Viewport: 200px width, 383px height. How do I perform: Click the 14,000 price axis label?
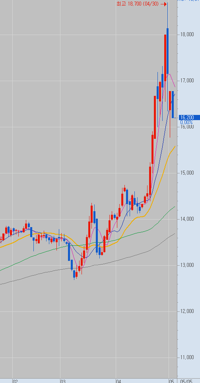coord(187,219)
